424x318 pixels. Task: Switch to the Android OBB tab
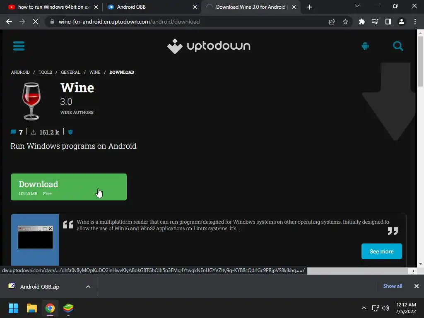click(x=152, y=7)
